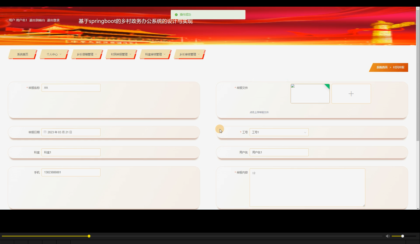Screen dimensions: 420x244
Task: Open the 系统首页 menu item
Action: pyautogui.click(x=22, y=54)
